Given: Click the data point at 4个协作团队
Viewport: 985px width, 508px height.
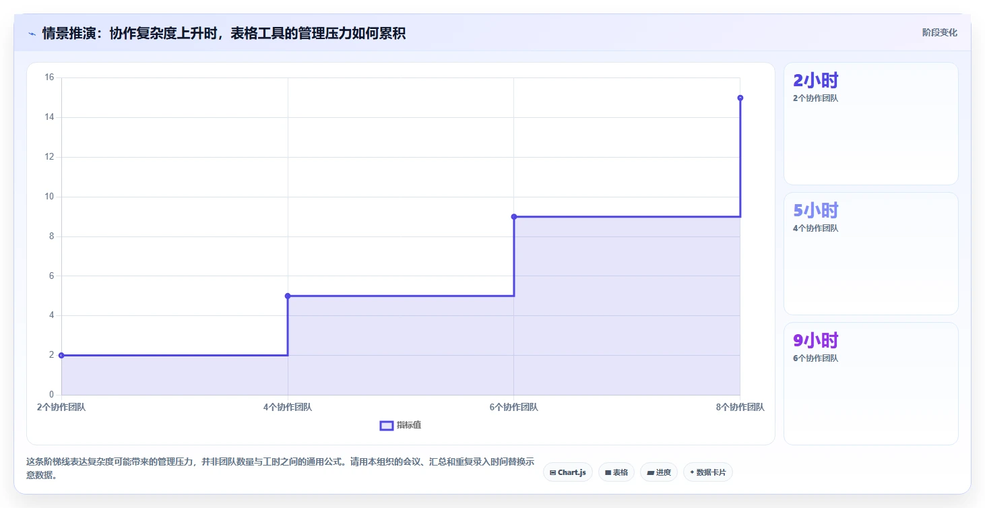Looking at the screenshot, I should click(288, 296).
